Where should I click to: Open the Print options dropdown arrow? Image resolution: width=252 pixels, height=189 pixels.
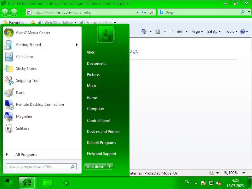tap(186, 31)
